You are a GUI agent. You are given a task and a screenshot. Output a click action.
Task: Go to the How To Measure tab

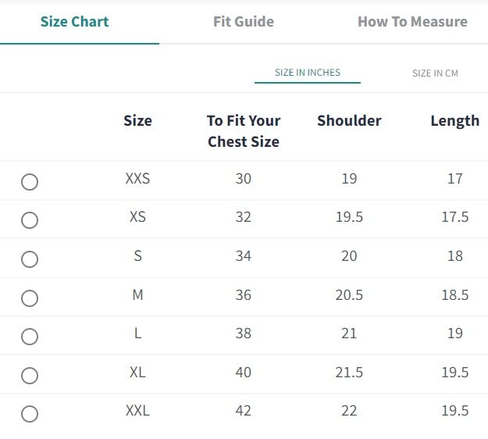tap(412, 22)
